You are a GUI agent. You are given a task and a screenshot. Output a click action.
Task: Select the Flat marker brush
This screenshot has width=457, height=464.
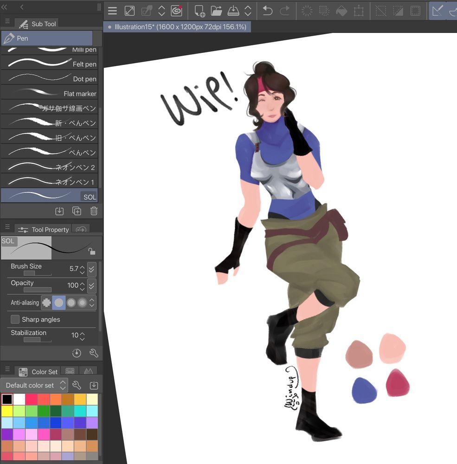(50, 93)
